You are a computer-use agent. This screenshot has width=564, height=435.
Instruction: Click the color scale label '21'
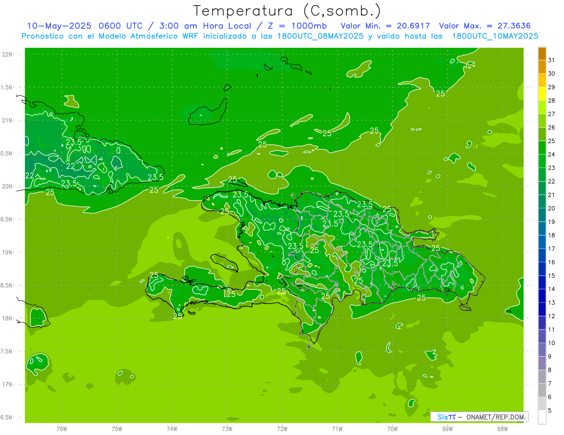552,195
